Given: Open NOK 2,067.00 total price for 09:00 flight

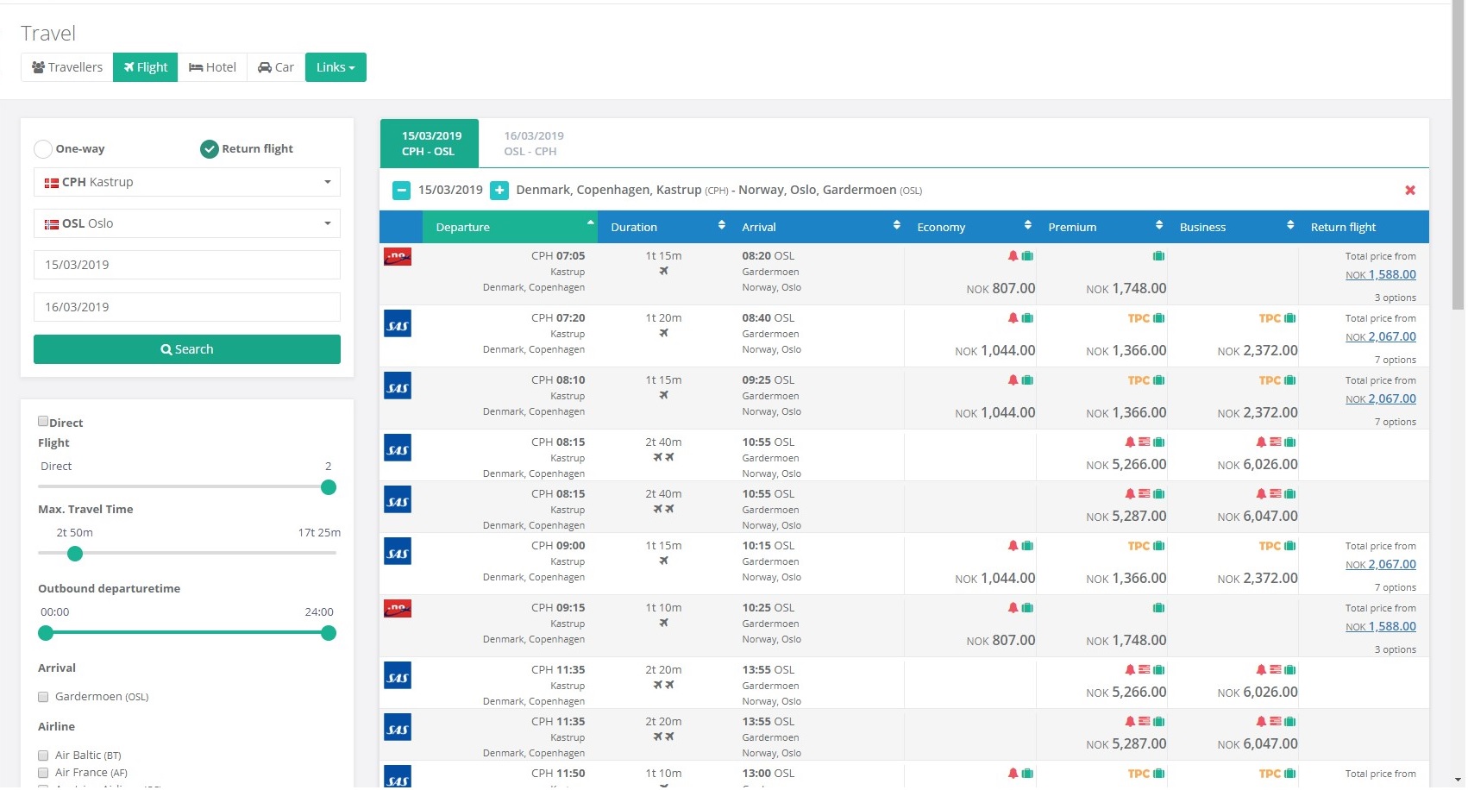Looking at the screenshot, I should point(1380,564).
